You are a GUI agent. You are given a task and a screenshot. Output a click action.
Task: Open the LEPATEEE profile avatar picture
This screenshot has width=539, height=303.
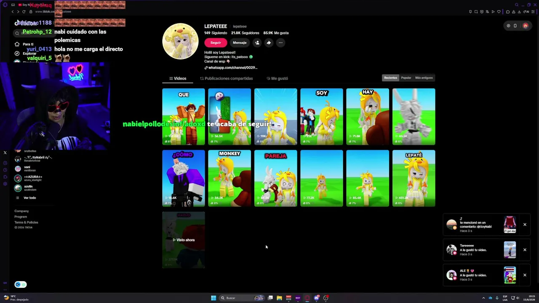180,41
